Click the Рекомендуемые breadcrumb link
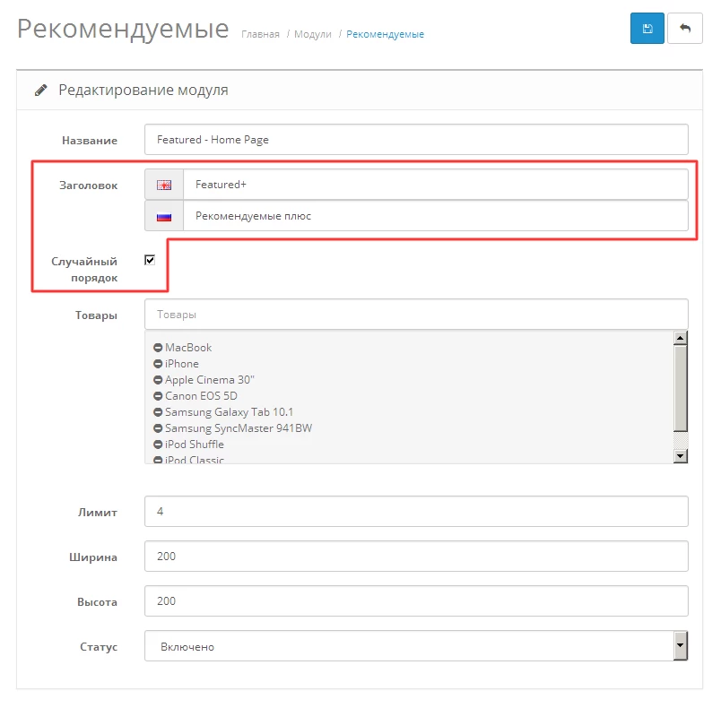The width and height of the screenshot is (721, 708). tap(385, 34)
